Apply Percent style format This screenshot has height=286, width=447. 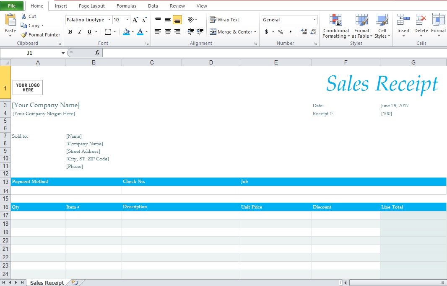[281, 31]
